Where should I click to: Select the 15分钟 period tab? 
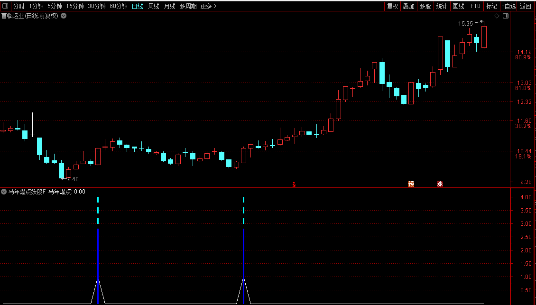75,6
